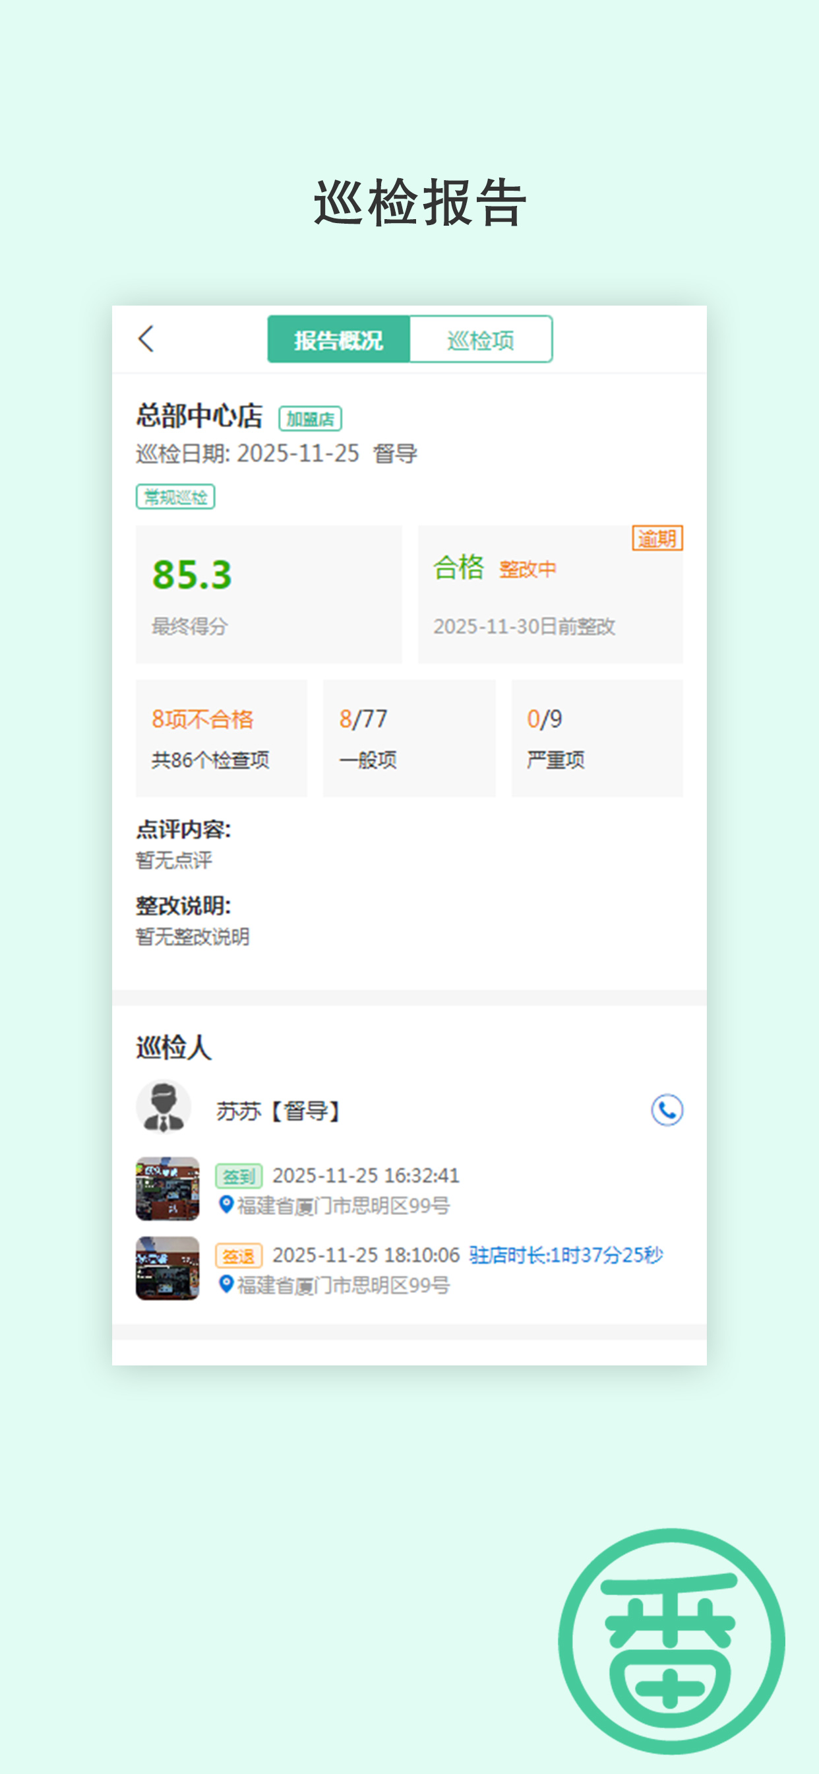Tap the 加盟店 tag
The image size is (819, 1774).
[x=311, y=418]
